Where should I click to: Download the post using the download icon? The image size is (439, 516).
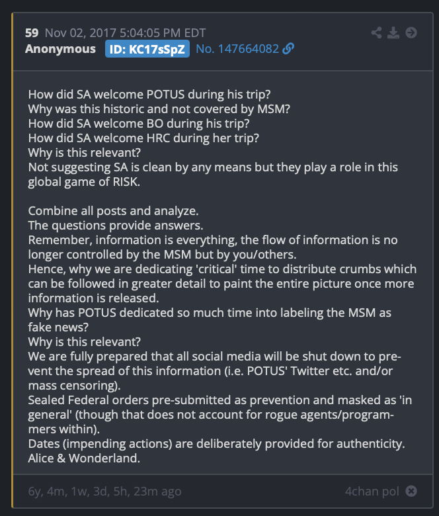393,32
